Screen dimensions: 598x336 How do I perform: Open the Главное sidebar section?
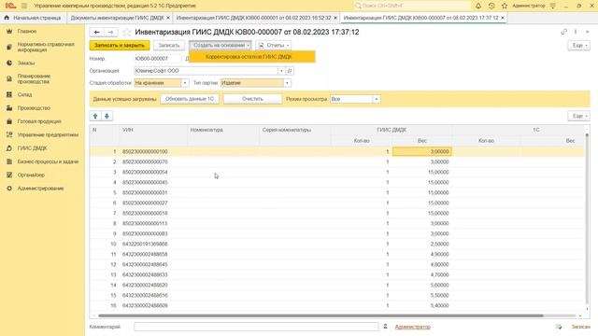(x=27, y=31)
